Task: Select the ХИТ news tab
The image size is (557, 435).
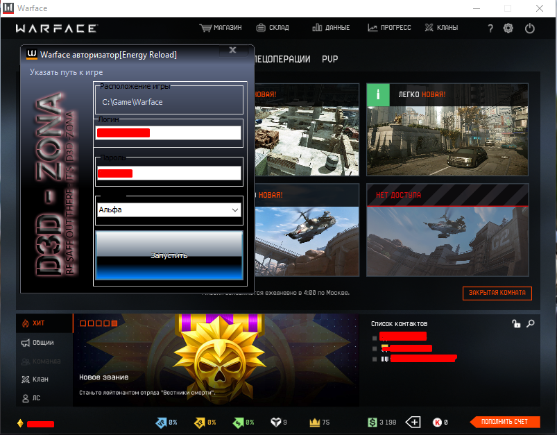Action: (x=44, y=323)
